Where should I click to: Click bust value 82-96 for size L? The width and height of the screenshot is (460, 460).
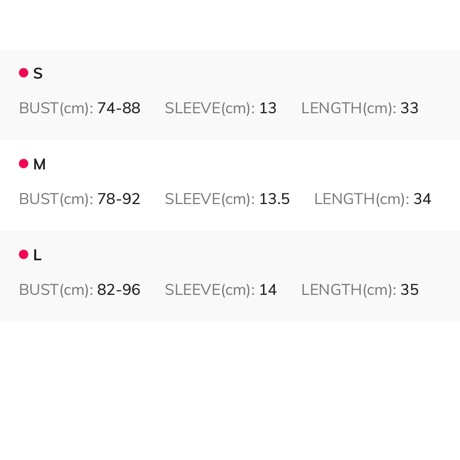point(119,290)
